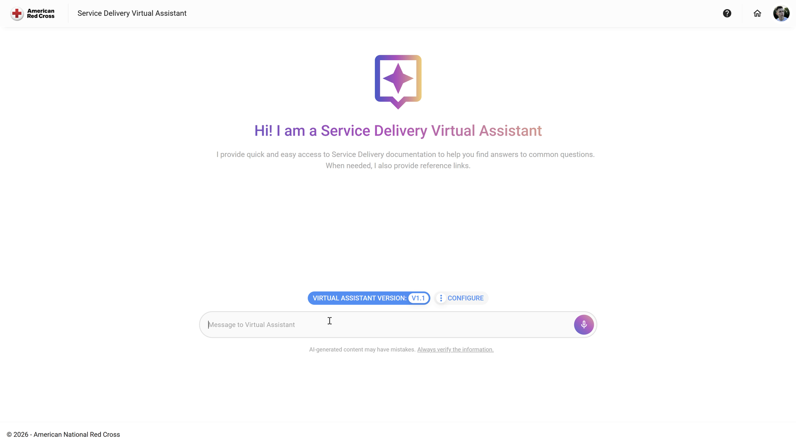
Task: Open the Always verify the information link
Action: [x=455, y=350]
